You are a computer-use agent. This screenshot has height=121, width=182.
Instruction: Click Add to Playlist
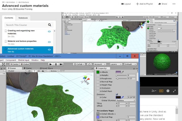(144, 4)
